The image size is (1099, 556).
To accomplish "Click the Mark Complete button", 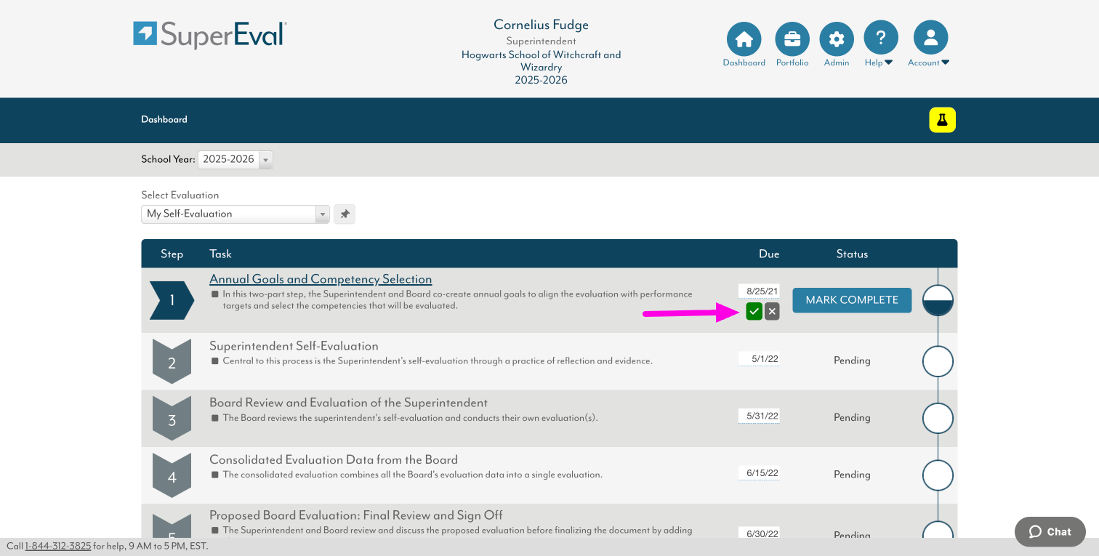I will (852, 299).
